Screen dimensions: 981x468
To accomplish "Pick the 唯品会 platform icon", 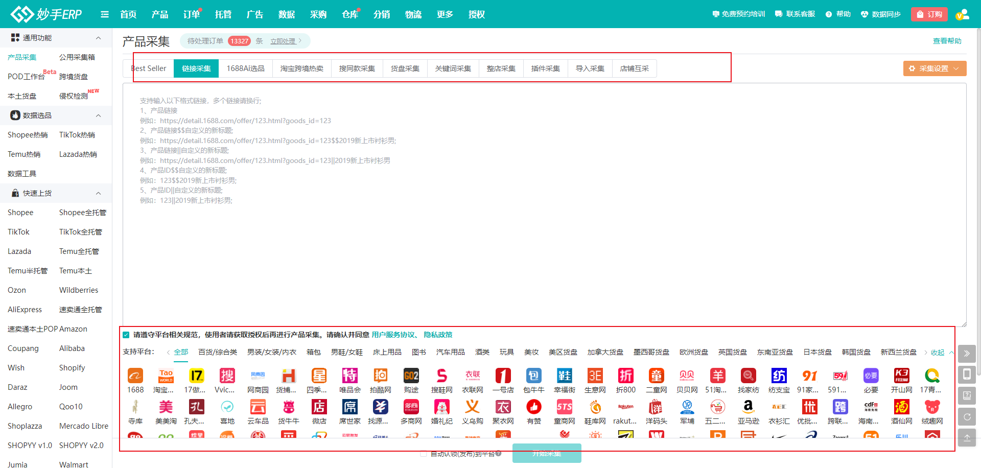I will coord(350,376).
